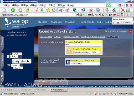134x96 pixels.
Task: Click the document icon in blog post entry
Action: click(69, 50)
